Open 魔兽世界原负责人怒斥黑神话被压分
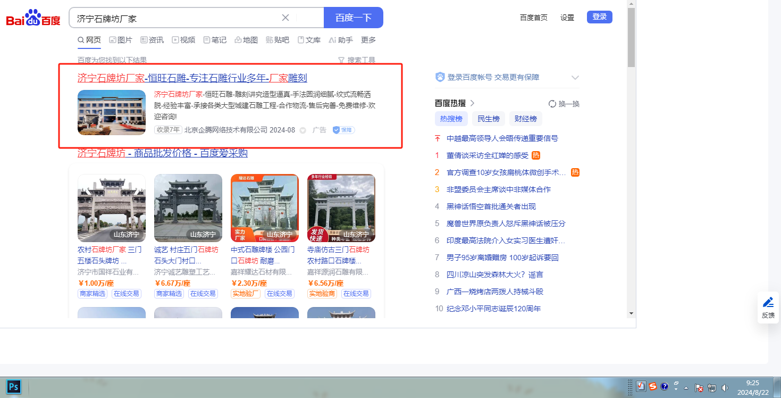 tap(506, 223)
